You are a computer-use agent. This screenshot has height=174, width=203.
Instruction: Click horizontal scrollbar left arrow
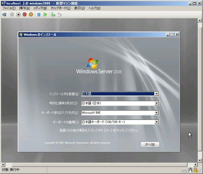(x=3, y=165)
